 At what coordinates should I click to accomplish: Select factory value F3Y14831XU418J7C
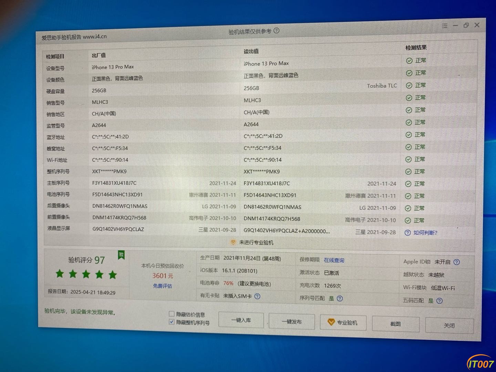[x=114, y=183]
